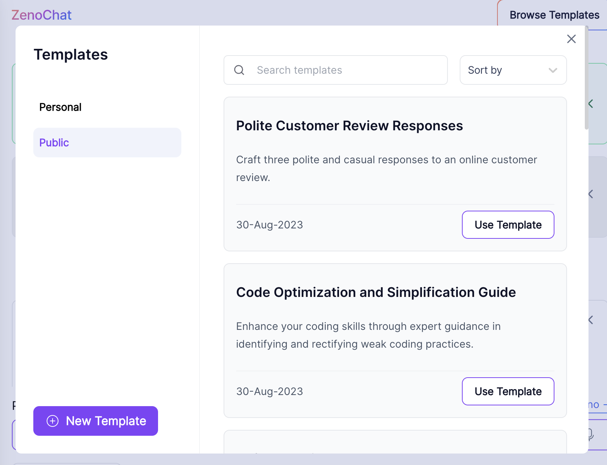This screenshot has width=607, height=465.
Task: Click description 'Craft three polite and casual responses'
Action: pos(386,168)
